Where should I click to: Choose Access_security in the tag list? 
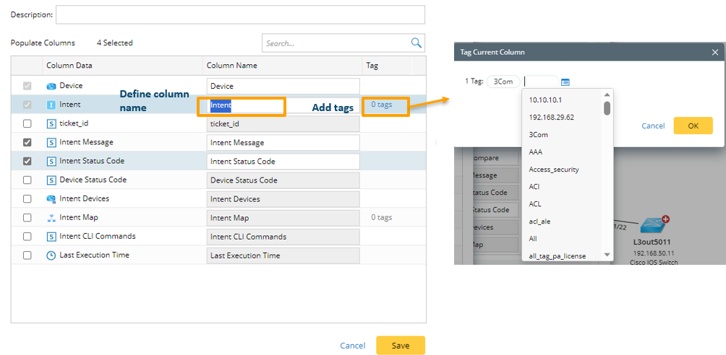tap(554, 170)
